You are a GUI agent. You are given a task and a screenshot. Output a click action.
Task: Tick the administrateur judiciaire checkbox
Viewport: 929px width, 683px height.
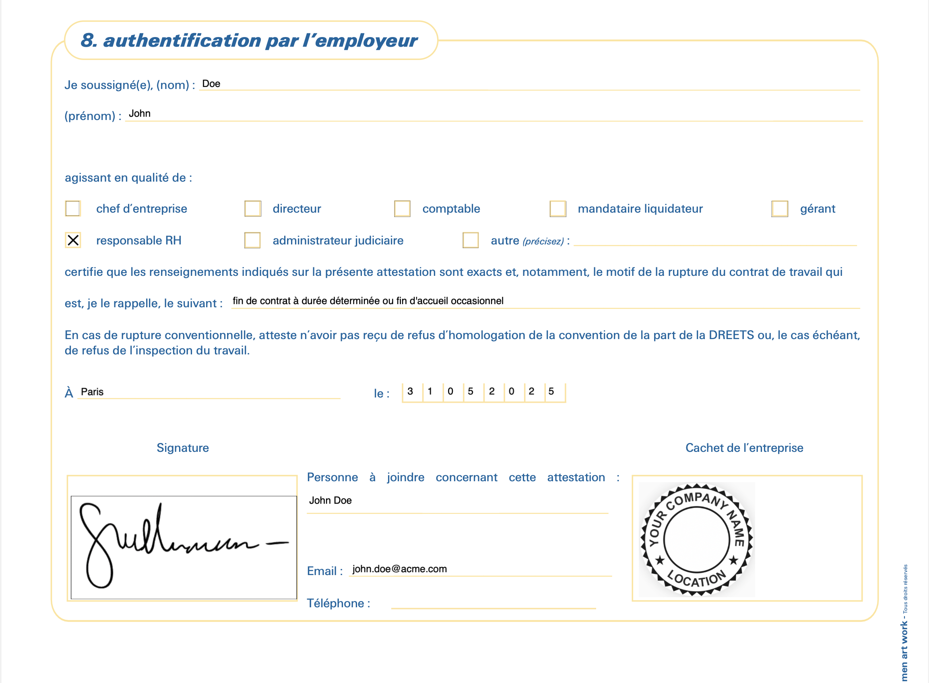point(252,240)
